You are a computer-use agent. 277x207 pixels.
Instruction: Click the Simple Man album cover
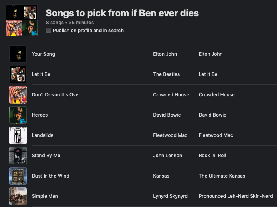[x=18, y=196]
